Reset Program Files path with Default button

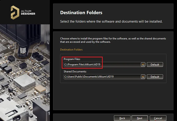click(155, 65)
